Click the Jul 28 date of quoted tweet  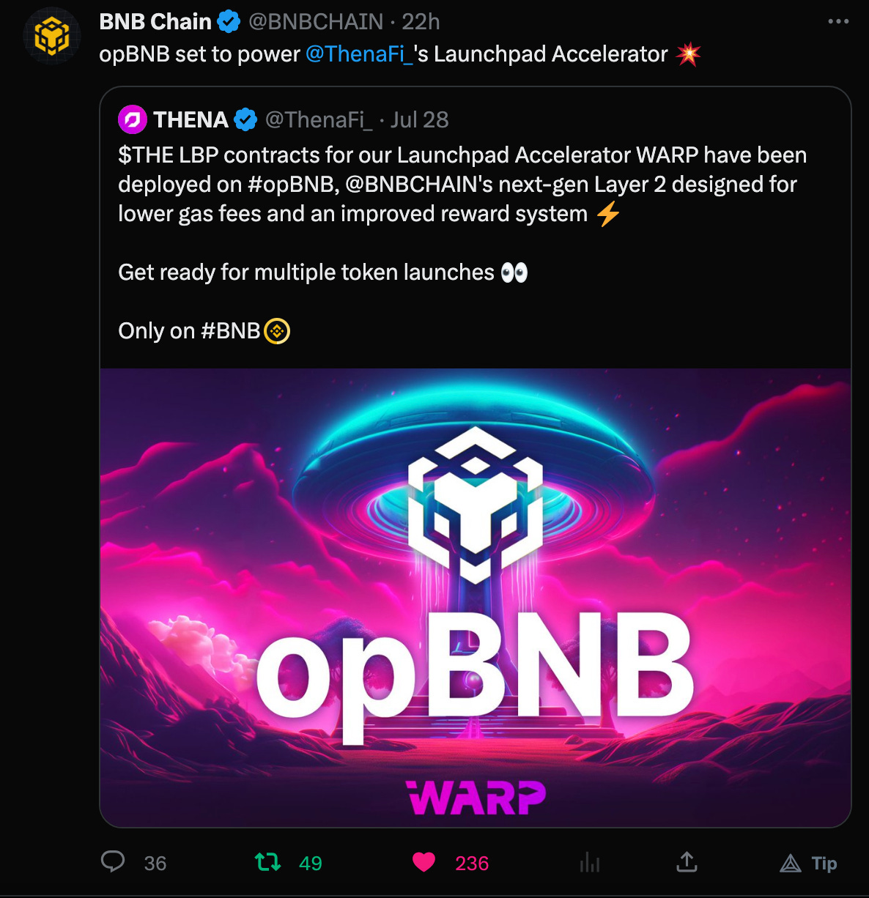pos(419,119)
